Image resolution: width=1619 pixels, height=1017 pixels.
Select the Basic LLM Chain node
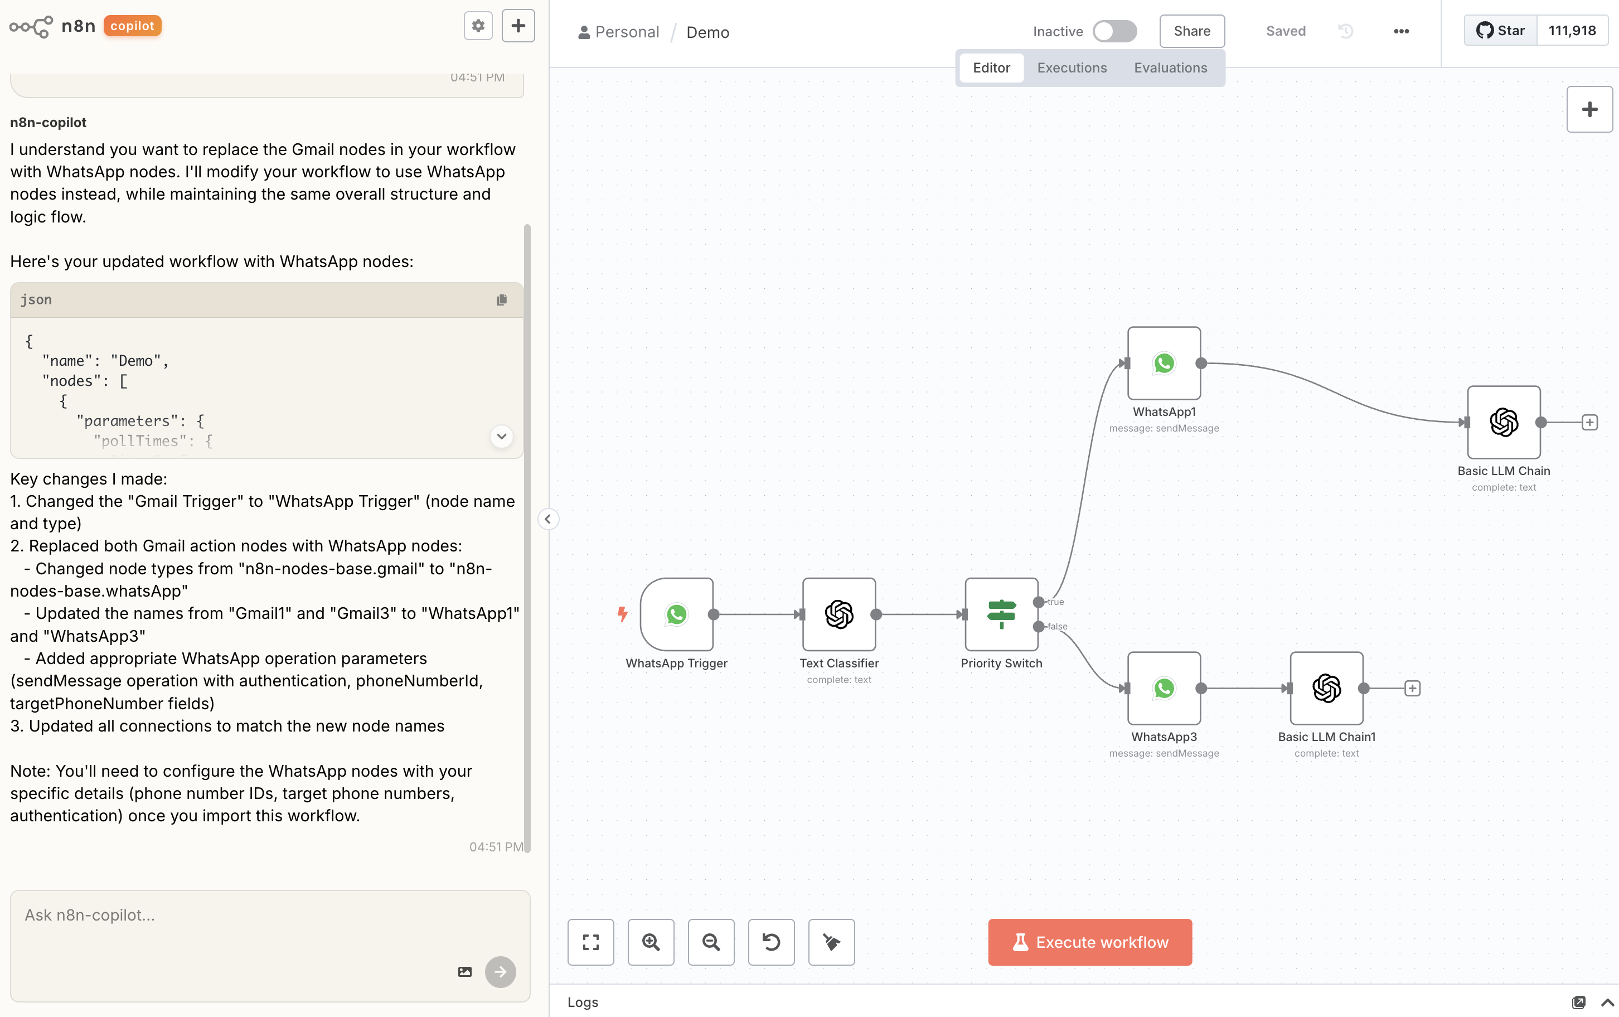click(1504, 423)
